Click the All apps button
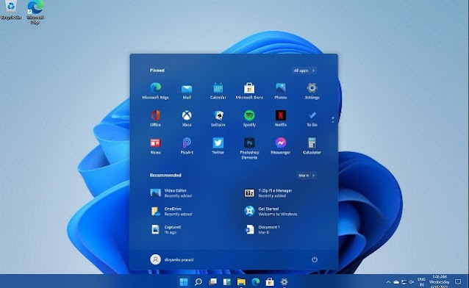Image resolution: width=469 pixels, height=288 pixels. click(x=304, y=71)
